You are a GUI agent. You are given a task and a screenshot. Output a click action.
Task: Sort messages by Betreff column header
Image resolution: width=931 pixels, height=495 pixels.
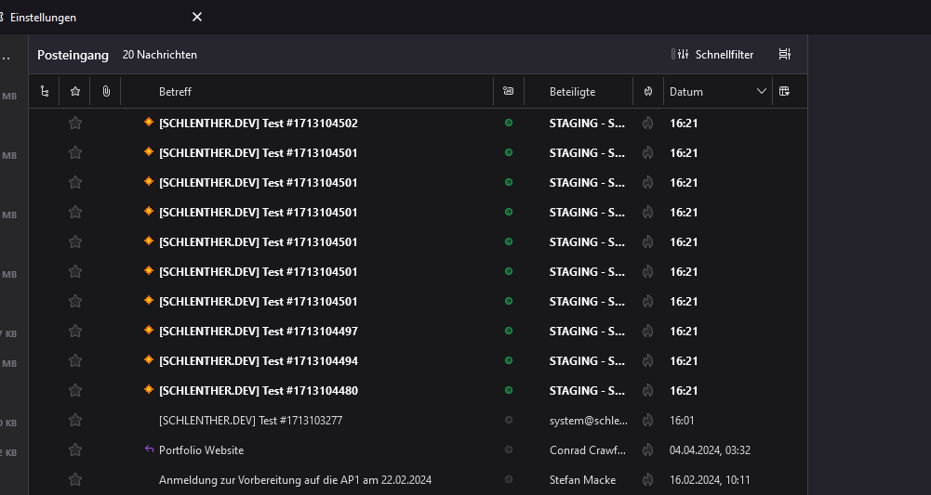175,91
